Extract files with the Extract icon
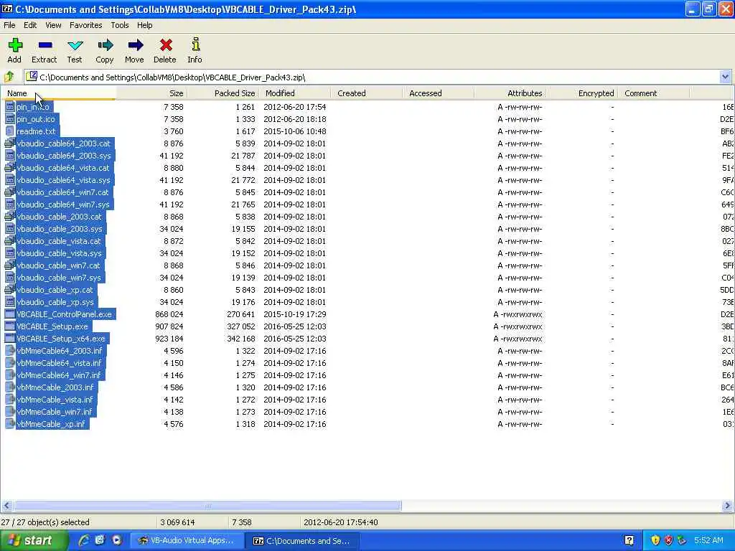The width and height of the screenshot is (735, 551). click(x=45, y=45)
